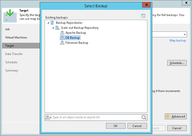The image size is (192, 136).
Task: Select Apache Backup in the tree
Action: click(x=75, y=33)
